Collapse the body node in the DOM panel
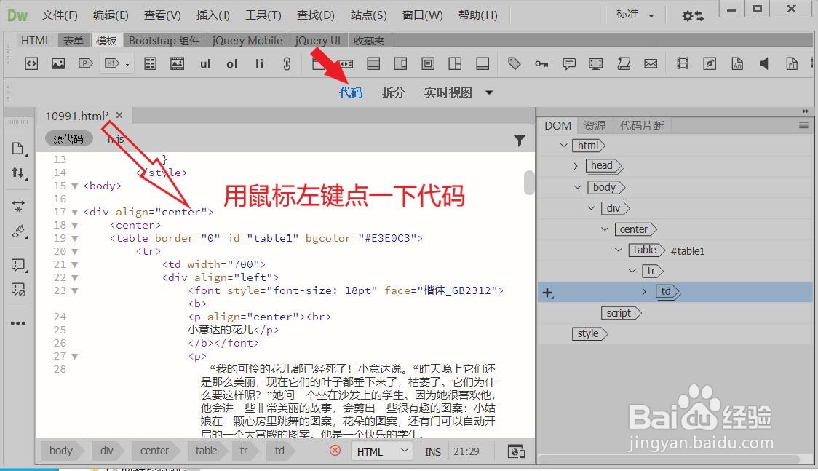 [x=578, y=187]
